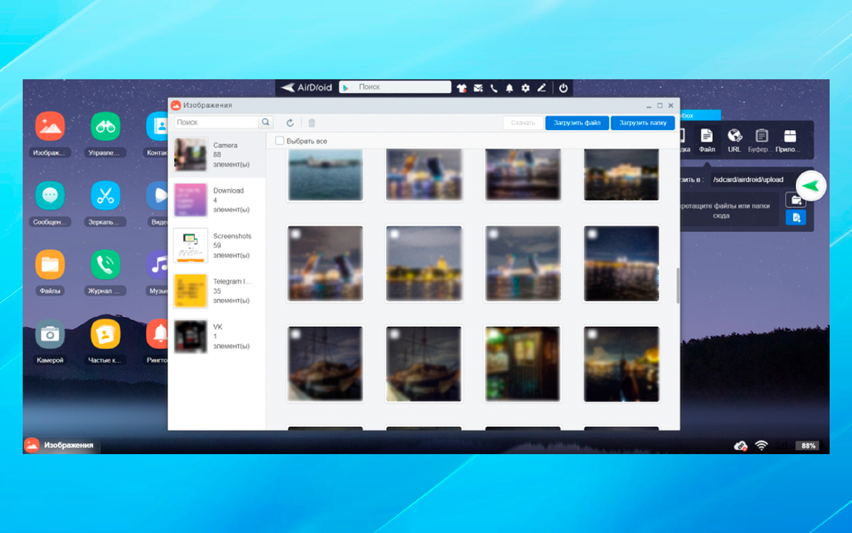Screen dimensions: 852x533
Task: Click the AirDroid logo in top bar
Action: (306, 87)
